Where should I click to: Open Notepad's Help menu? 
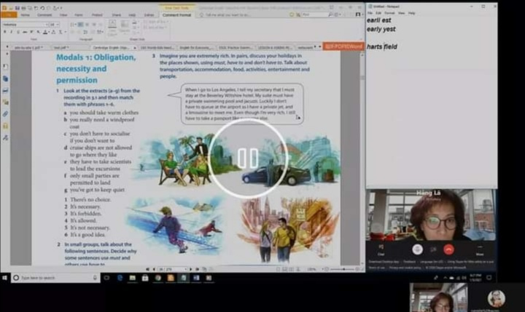click(x=412, y=13)
